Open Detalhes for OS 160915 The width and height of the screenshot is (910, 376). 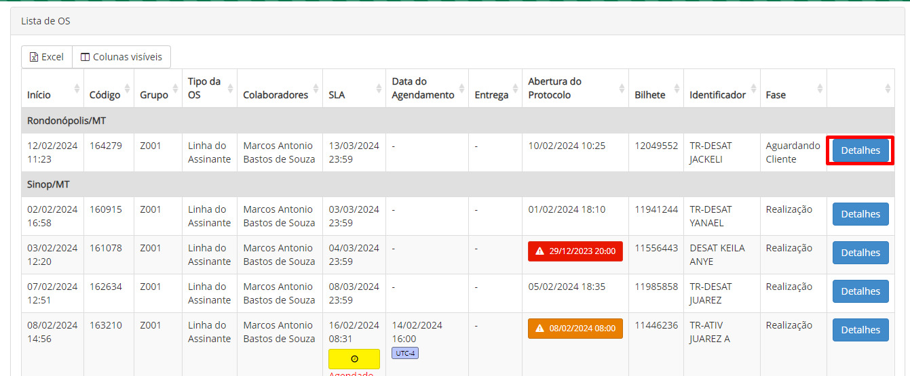(860, 214)
